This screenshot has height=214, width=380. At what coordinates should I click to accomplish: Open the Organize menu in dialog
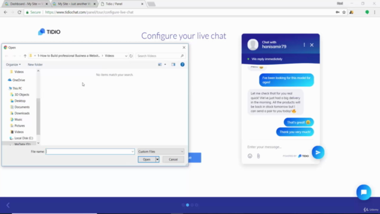(13, 65)
